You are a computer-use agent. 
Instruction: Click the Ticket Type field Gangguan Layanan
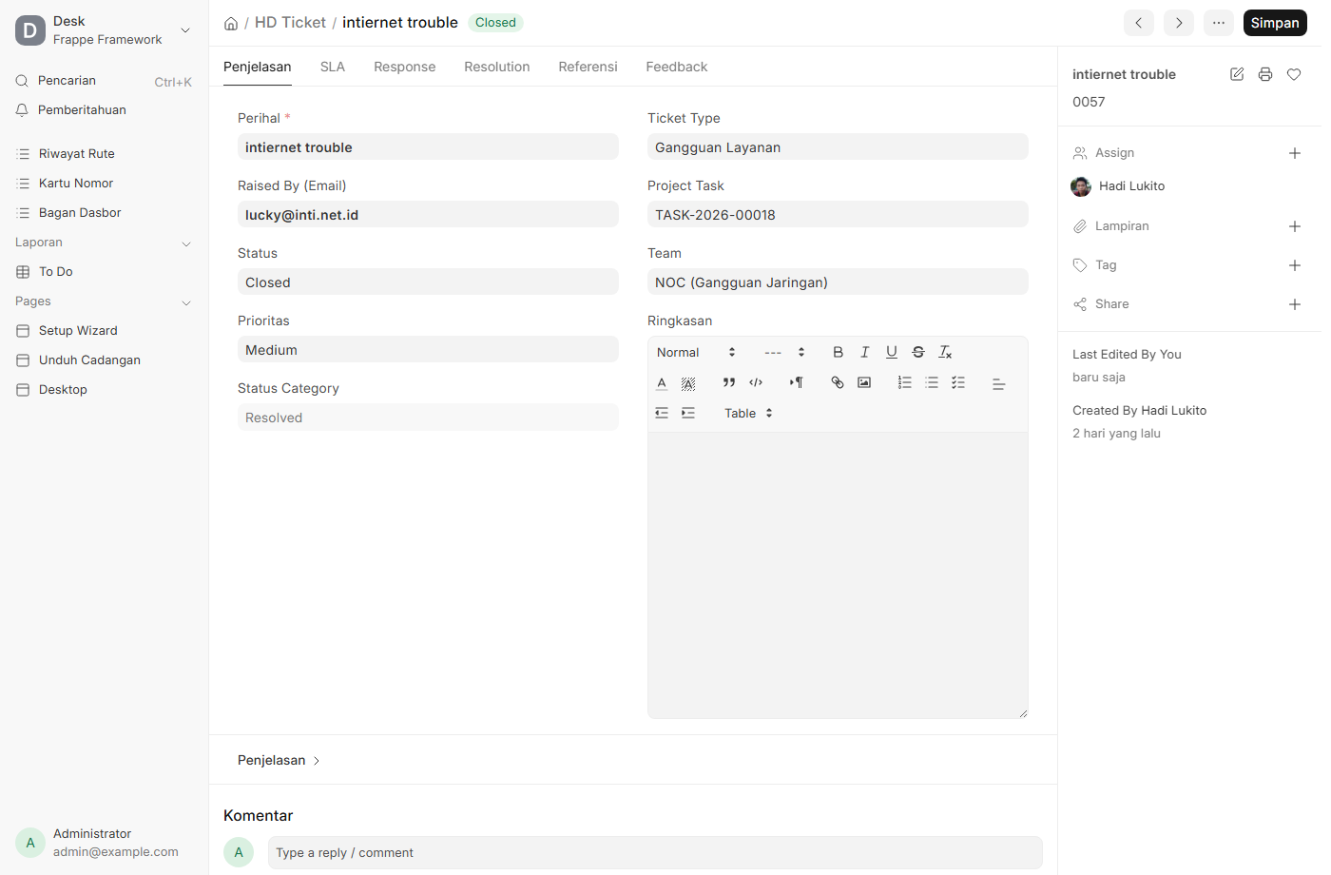(x=838, y=146)
